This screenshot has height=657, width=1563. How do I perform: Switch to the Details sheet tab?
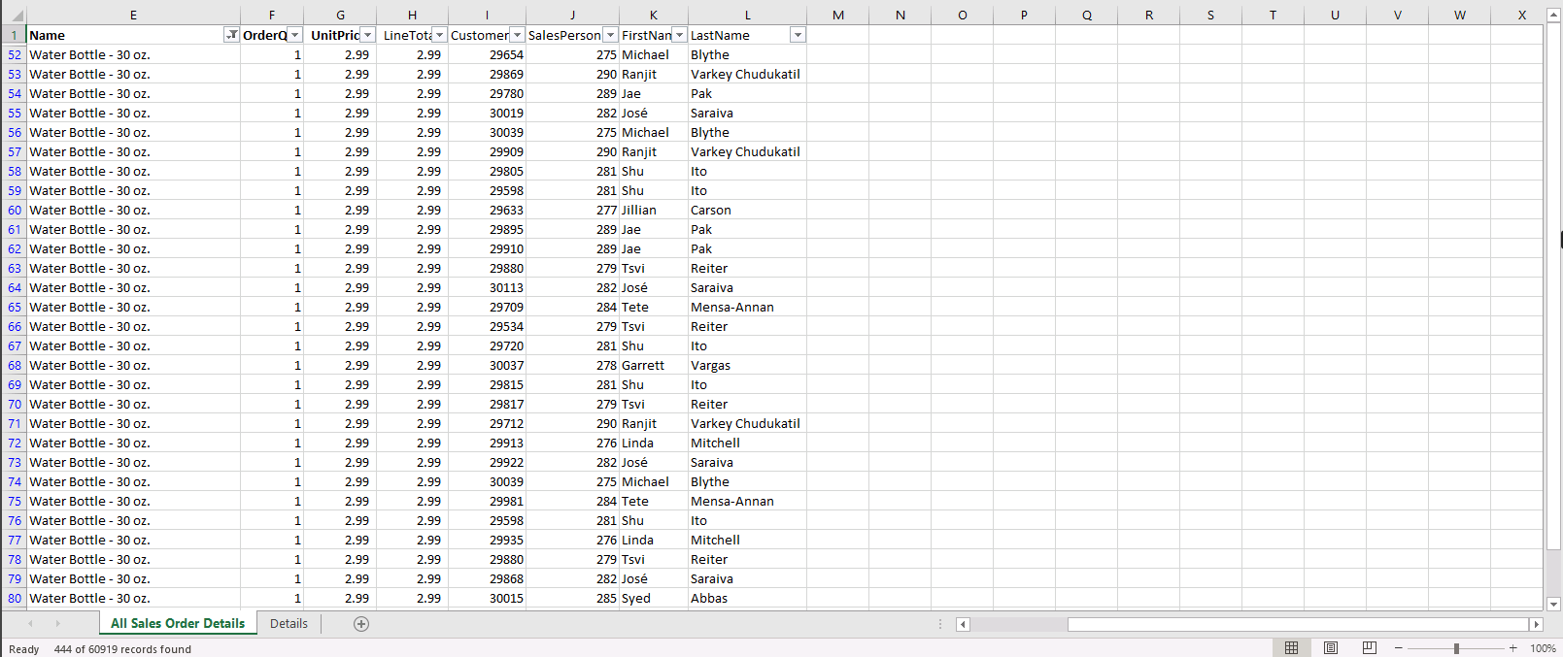pyautogui.click(x=289, y=624)
